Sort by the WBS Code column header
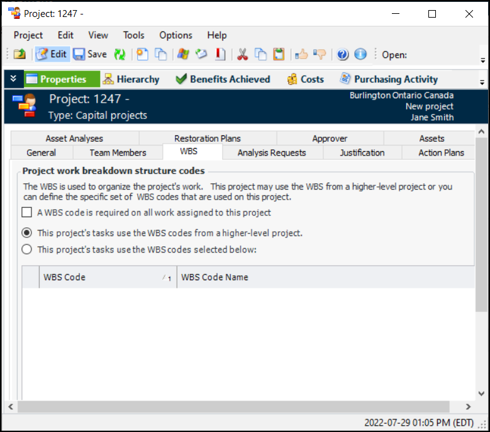Screen dimensions: 490x432 [x=108, y=277]
